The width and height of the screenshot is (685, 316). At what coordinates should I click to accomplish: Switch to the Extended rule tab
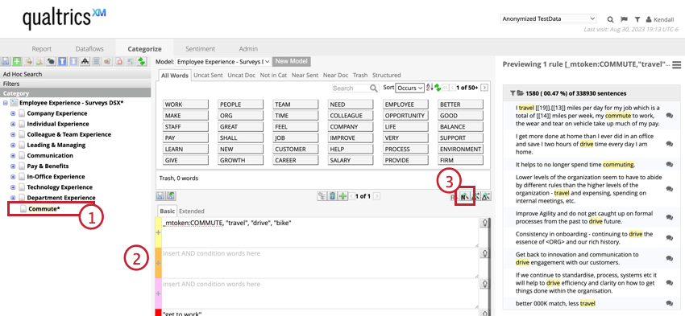pyautogui.click(x=192, y=211)
